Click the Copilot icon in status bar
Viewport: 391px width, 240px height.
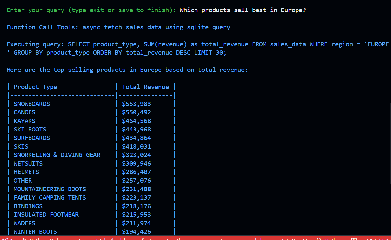click(354, 238)
